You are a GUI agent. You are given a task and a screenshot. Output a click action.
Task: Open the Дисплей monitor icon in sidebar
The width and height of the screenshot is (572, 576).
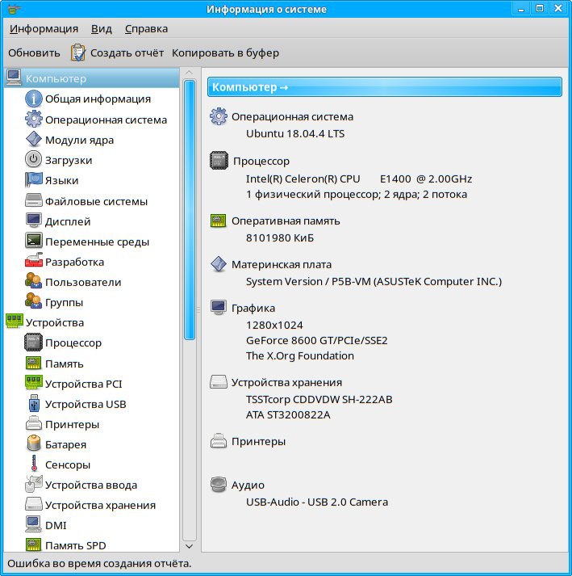point(33,221)
